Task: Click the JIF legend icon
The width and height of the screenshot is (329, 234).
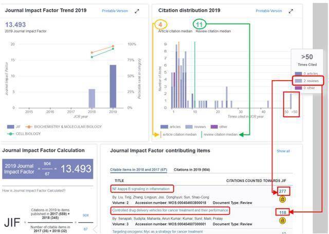Action: click(10, 127)
